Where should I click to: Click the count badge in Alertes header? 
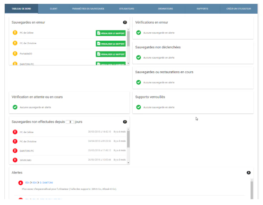(x=248, y=172)
